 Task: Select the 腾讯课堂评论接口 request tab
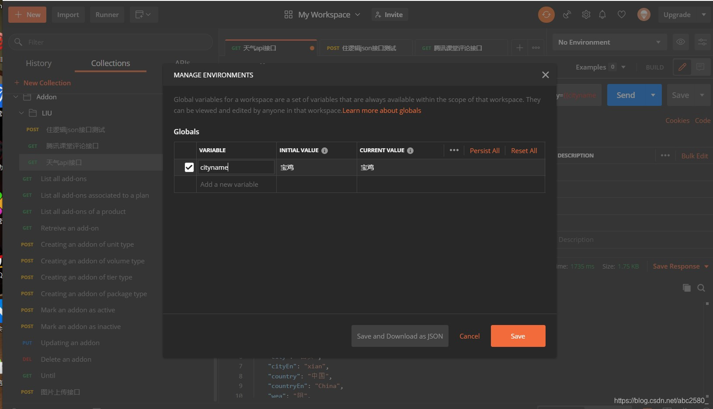[x=462, y=48]
